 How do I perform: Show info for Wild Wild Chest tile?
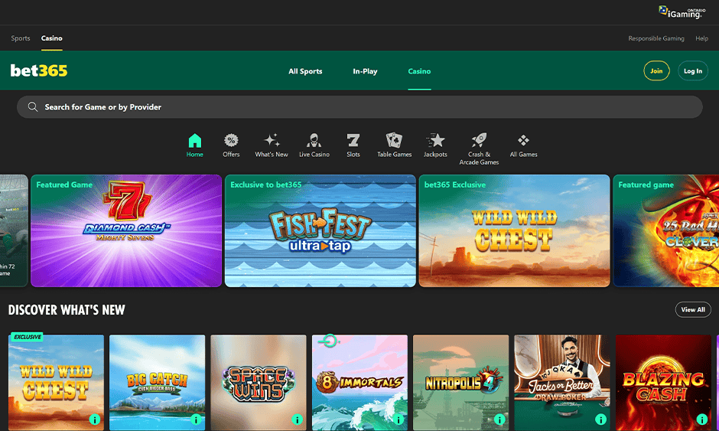94,419
